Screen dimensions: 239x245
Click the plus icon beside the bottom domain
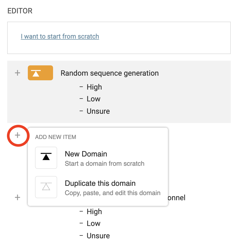pos(17,198)
